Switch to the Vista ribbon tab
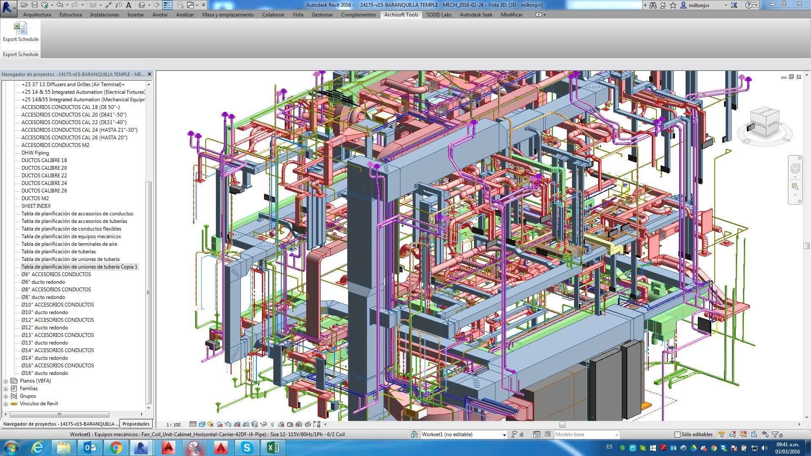The image size is (811, 456). (x=298, y=15)
